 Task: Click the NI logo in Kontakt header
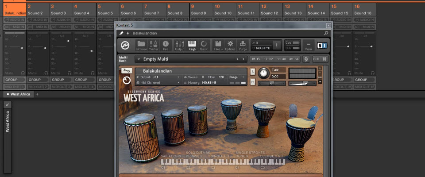[x=322, y=45]
